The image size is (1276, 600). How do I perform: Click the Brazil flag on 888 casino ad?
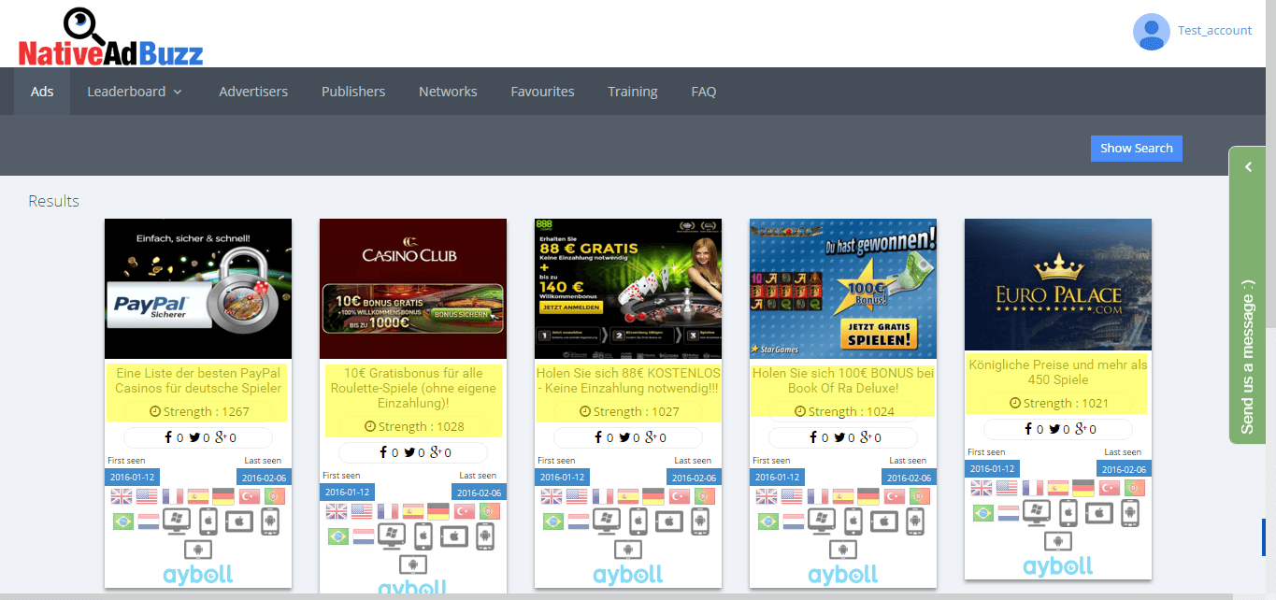pyautogui.click(x=553, y=521)
